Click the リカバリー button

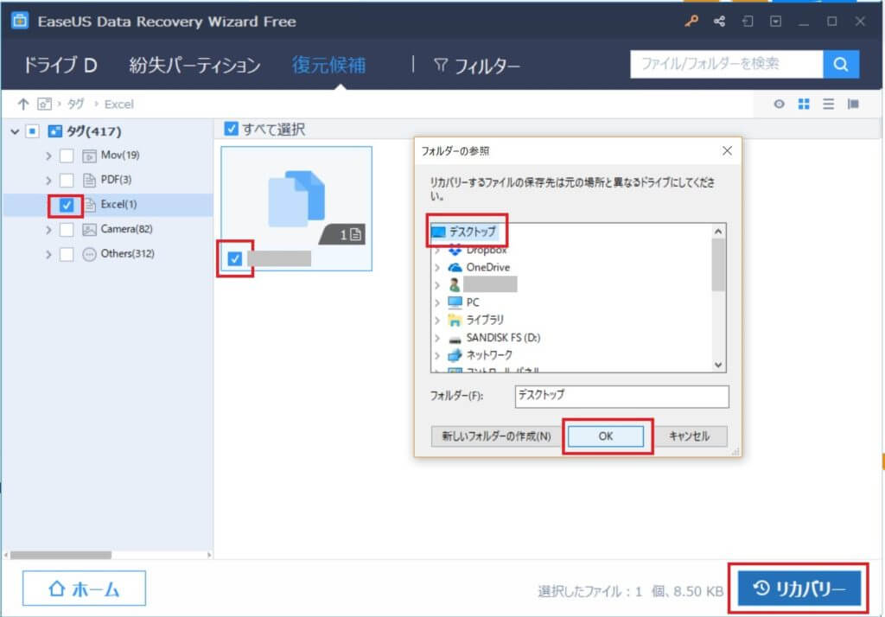pyautogui.click(x=799, y=588)
